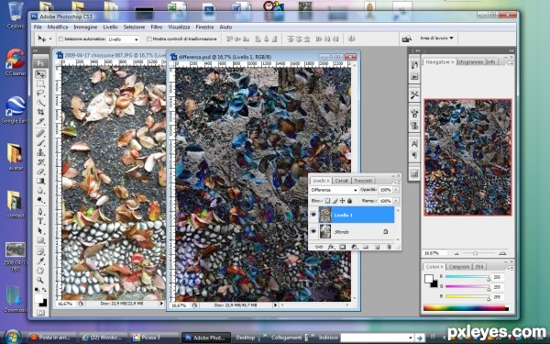Click foreground color swatch in toolbox
Viewport: 550px width, 344px height.
38,299
